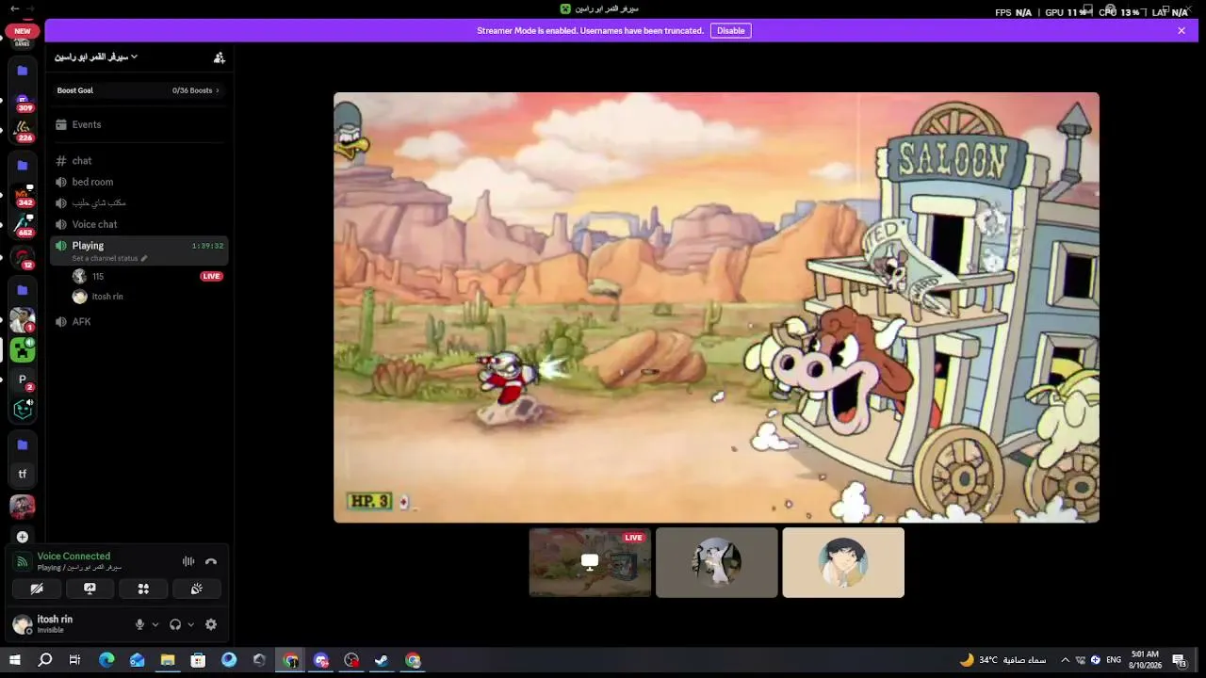Open the server with badge 309
Screen dimensions: 1206x678
click(x=23, y=102)
